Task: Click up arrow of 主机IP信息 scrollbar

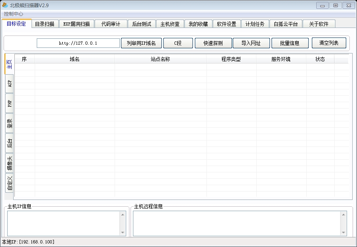Action: pos(123,214)
